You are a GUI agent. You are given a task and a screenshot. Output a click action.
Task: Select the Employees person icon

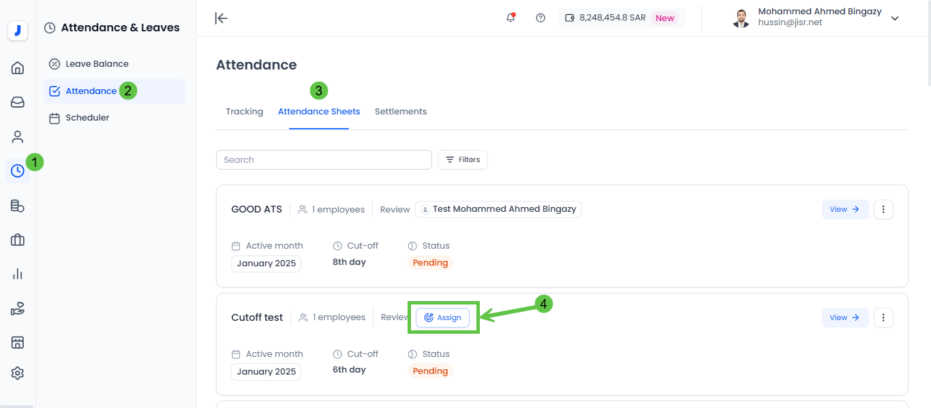point(17,136)
